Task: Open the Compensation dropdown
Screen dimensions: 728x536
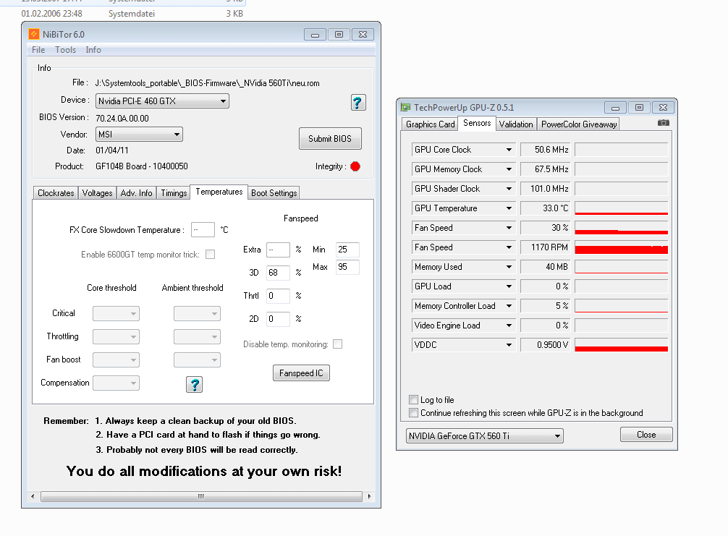Action: 116,383
